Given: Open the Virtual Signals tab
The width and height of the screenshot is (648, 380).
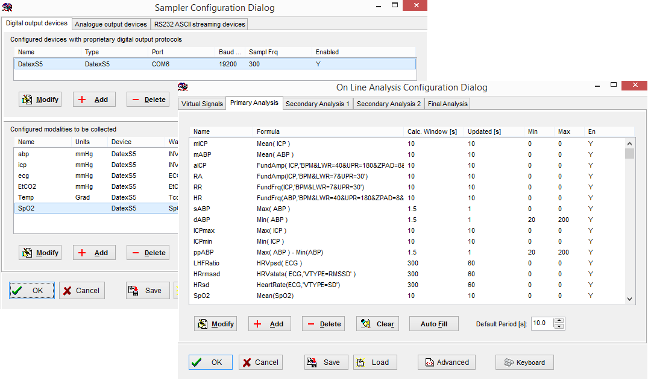Looking at the screenshot, I should pos(202,104).
